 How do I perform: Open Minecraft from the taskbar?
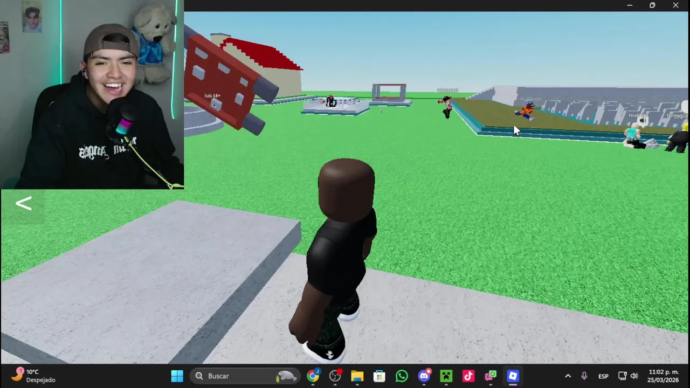click(446, 376)
